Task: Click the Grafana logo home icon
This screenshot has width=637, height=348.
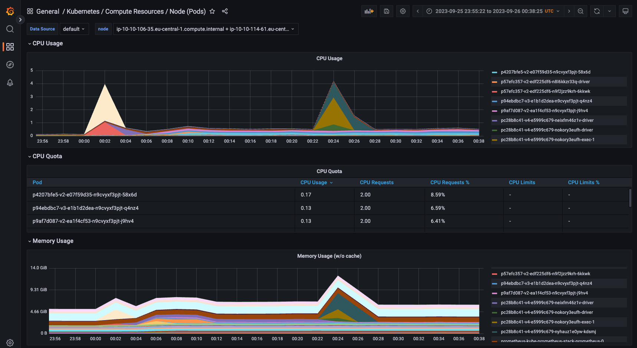Action: pos(10,11)
